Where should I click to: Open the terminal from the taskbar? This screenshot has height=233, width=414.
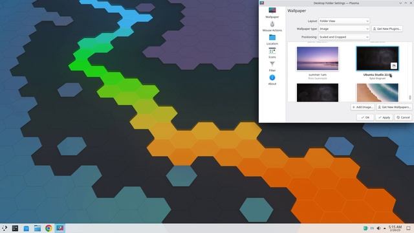pos(15,228)
